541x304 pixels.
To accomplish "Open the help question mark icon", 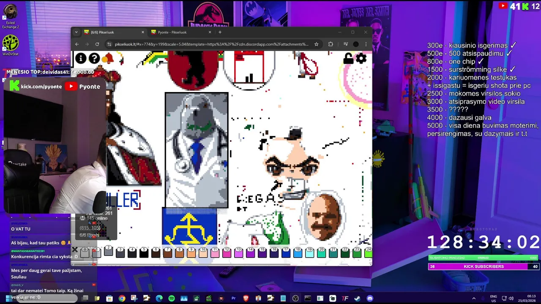I will click(x=94, y=58).
